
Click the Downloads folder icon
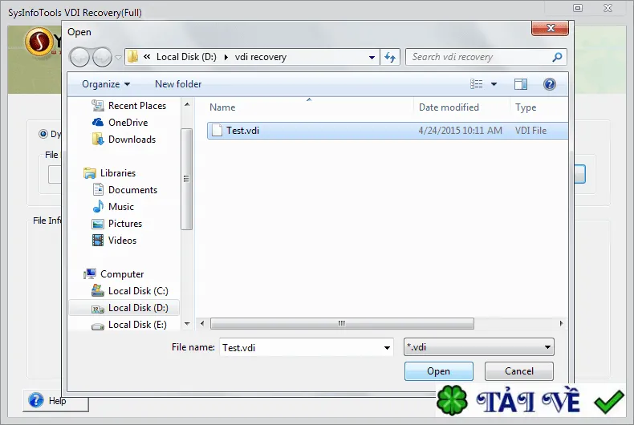click(98, 139)
